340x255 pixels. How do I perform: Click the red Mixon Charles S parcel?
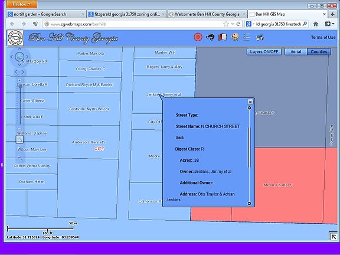pos(278,185)
